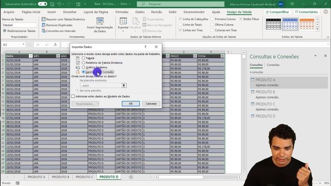Toggle Linha de Cabeçalho checkbox

(x=180, y=19)
